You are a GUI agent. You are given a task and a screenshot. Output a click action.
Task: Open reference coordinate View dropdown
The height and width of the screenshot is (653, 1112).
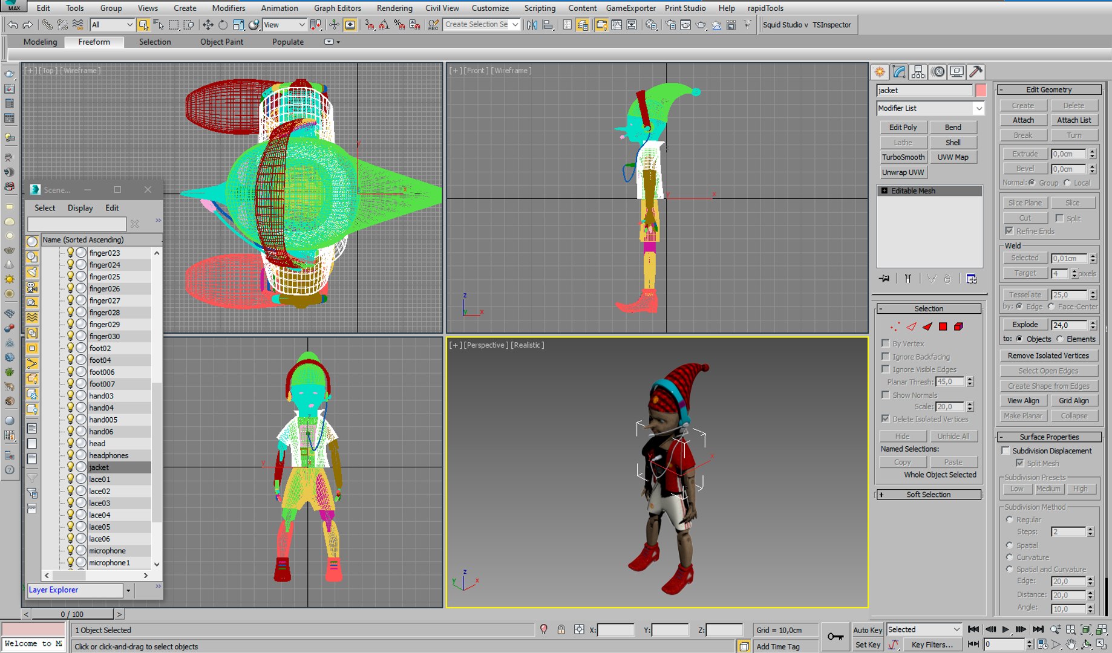[284, 25]
